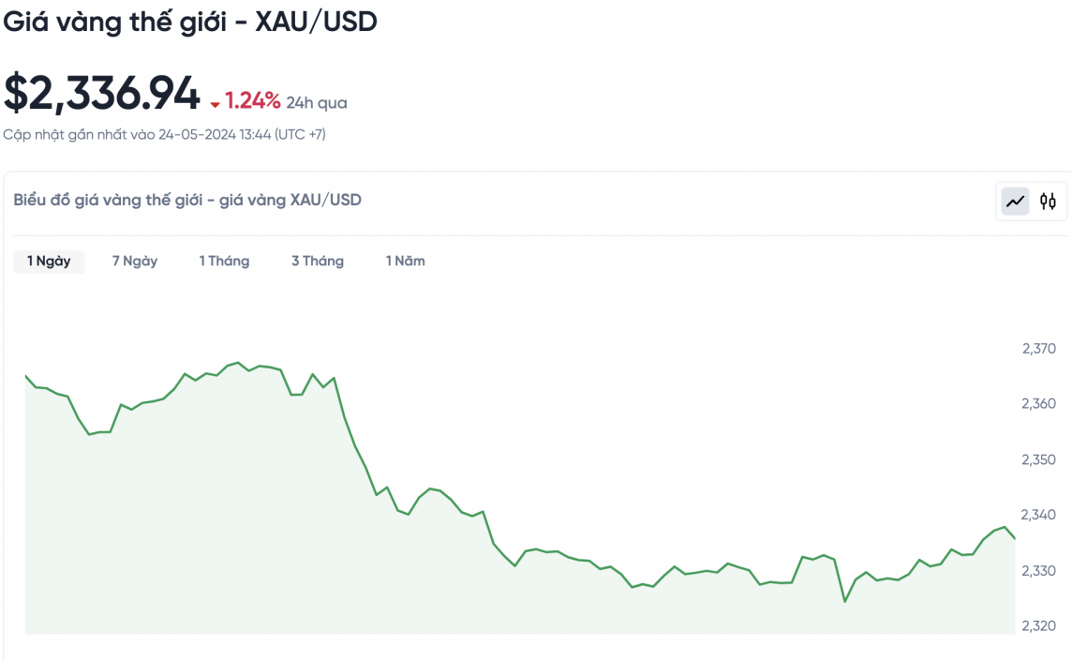
Task: Click the 2,350 axis label
Action: pyautogui.click(x=1038, y=459)
